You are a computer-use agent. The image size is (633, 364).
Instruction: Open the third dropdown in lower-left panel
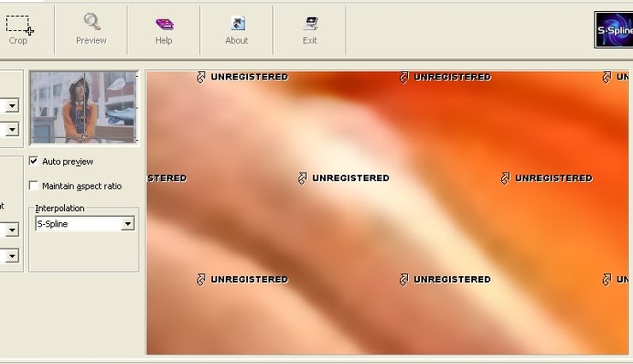coord(12,230)
